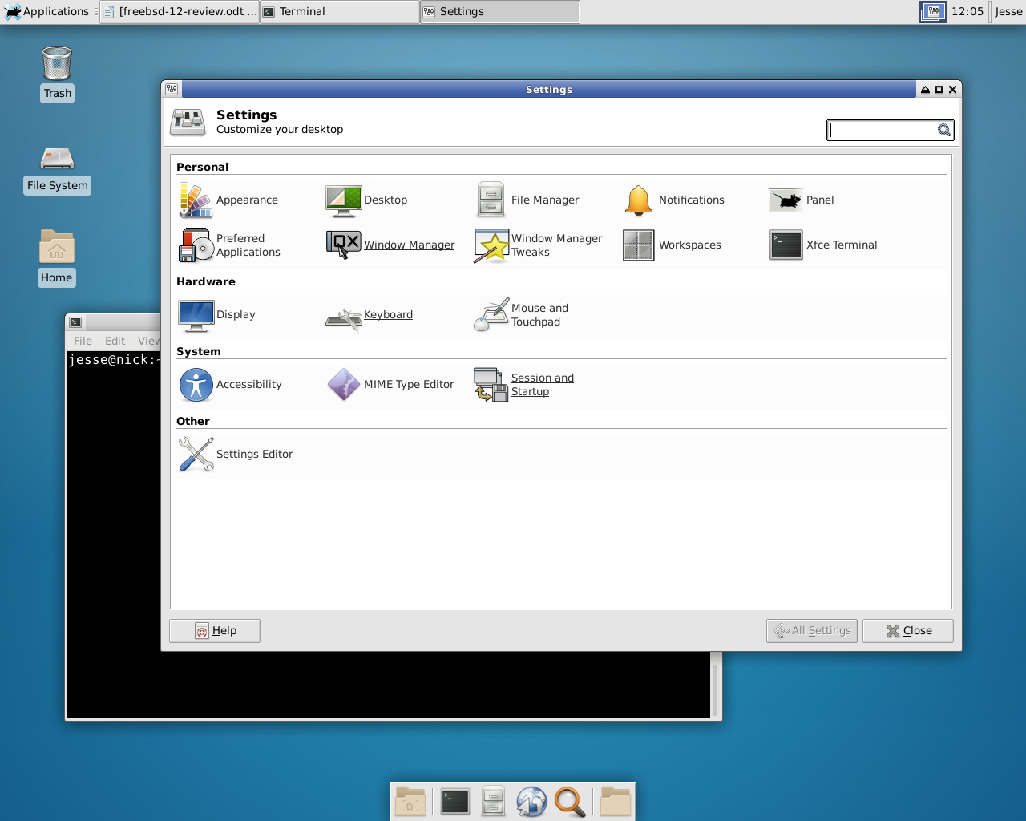Click the workspace switcher icon in top panel

click(x=933, y=11)
